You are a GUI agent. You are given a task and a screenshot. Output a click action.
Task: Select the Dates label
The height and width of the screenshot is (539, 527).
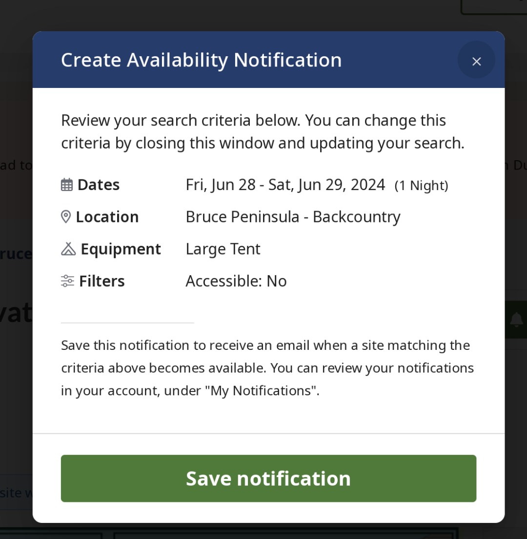click(x=99, y=185)
